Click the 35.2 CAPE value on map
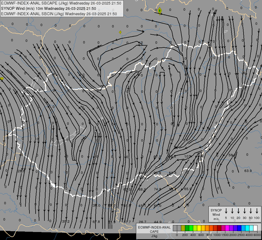 tap(66, 222)
